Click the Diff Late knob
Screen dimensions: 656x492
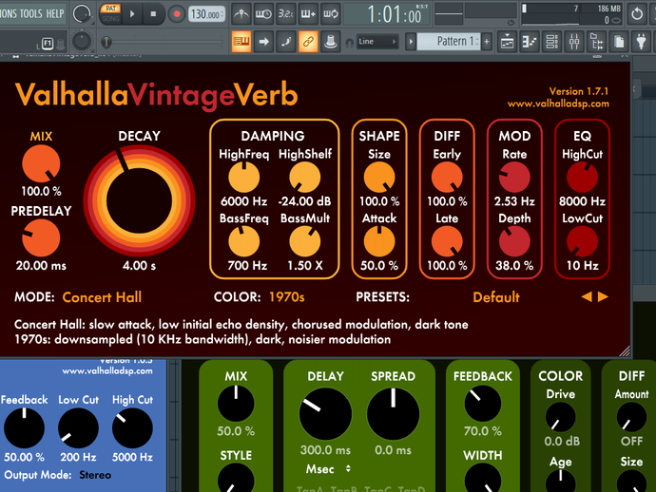point(447,241)
